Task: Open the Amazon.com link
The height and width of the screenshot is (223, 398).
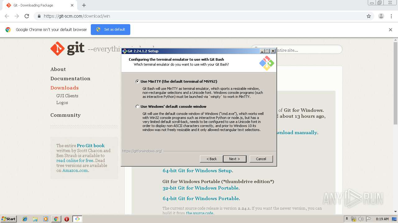Action: tap(75, 170)
